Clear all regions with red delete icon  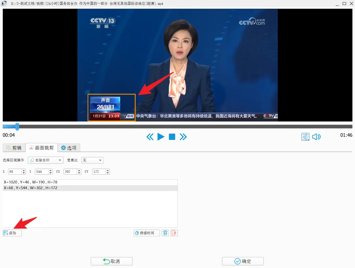(174, 233)
